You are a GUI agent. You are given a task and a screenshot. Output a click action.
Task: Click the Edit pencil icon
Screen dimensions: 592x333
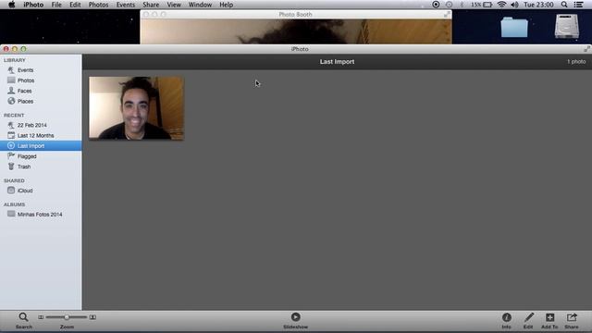click(528, 317)
